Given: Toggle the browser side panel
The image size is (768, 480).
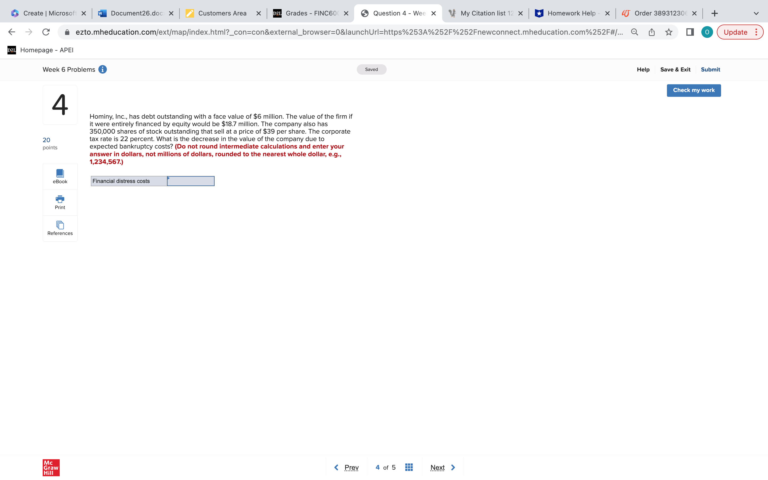Looking at the screenshot, I should pyautogui.click(x=690, y=32).
